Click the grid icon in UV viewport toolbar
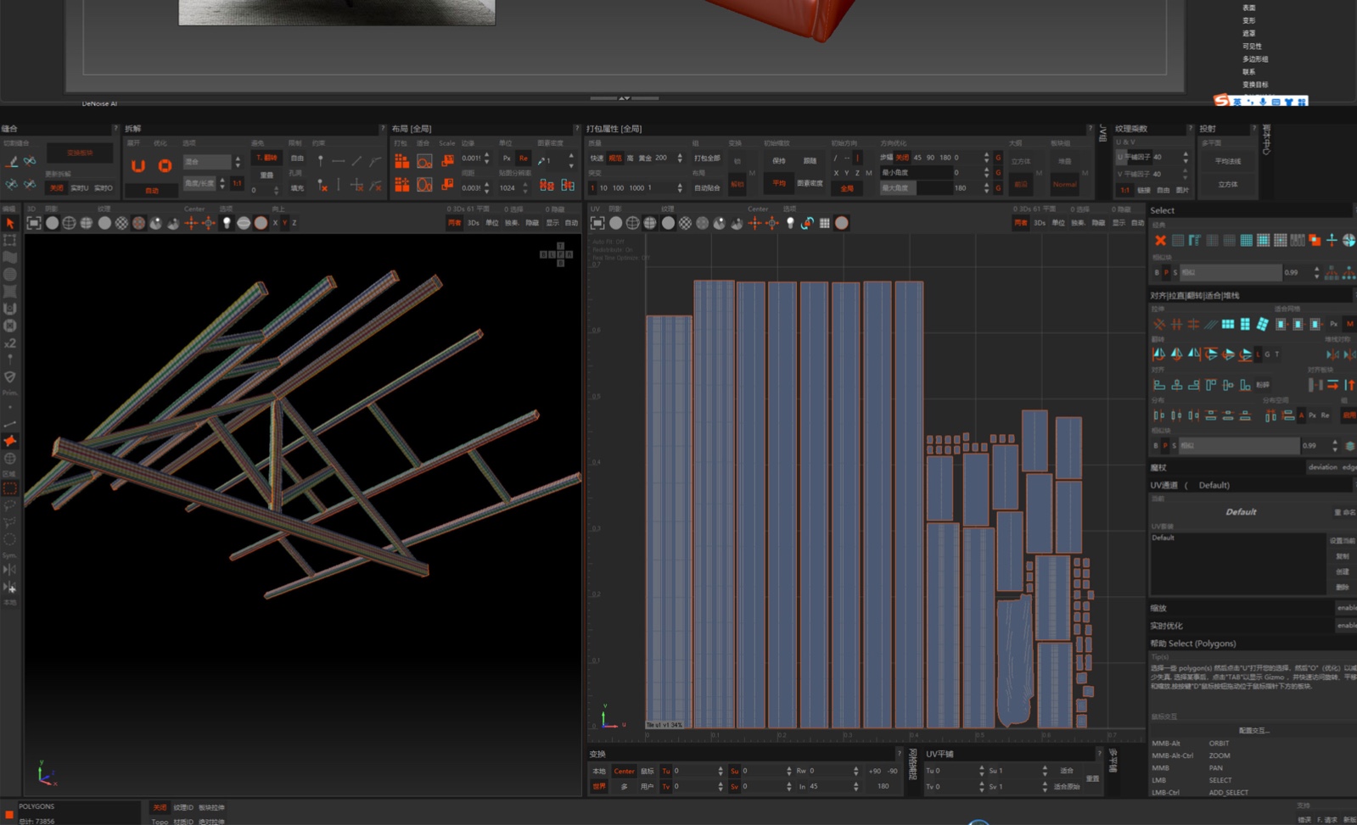1357x825 pixels. point(824,223)
